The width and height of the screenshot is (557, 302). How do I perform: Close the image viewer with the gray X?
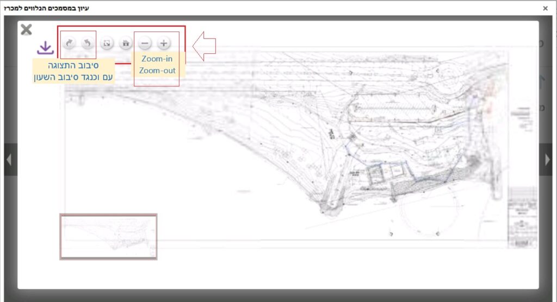(x=26, y=30)
